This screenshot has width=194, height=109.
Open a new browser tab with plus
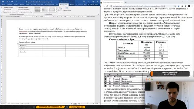[x=126, y=2]
